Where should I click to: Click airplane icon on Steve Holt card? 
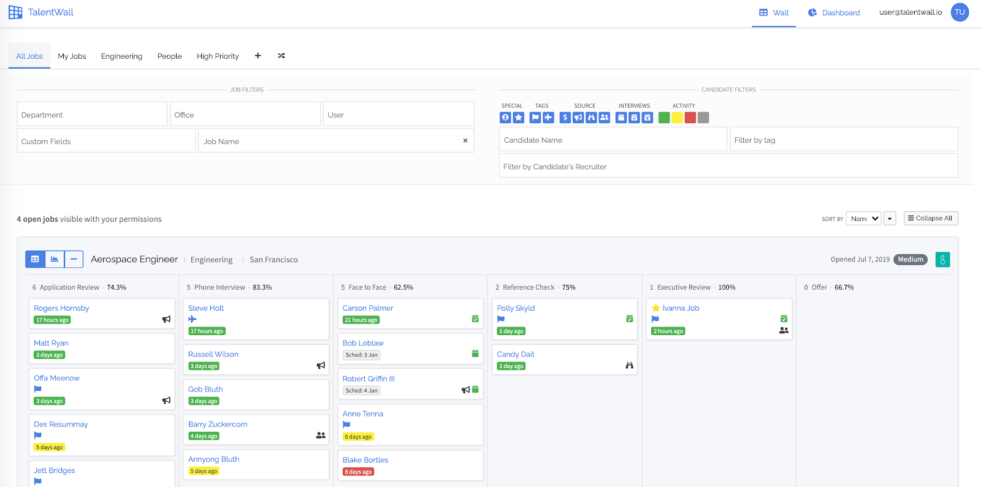[x=193, y=319]
